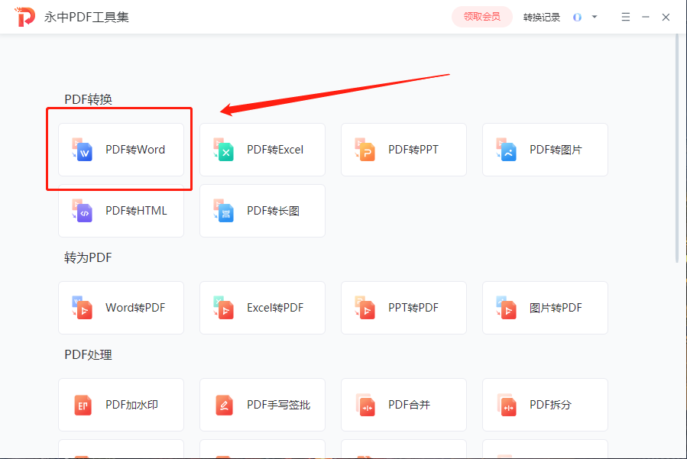Select the PDF拆分 split icon
The image size is (687, 459).
tap(507, 405)
